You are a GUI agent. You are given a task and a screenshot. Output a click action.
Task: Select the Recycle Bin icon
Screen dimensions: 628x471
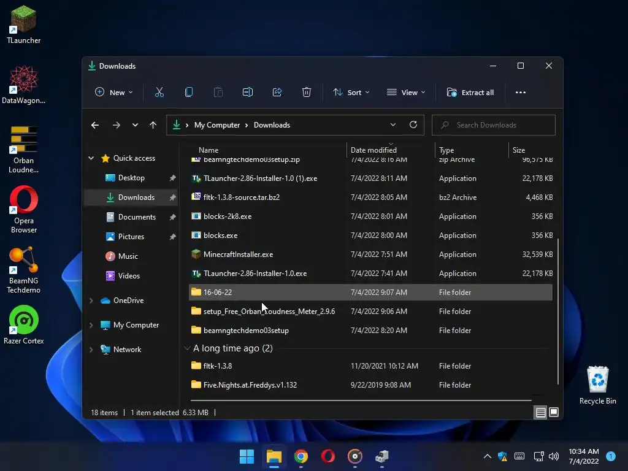pos(597,385)
